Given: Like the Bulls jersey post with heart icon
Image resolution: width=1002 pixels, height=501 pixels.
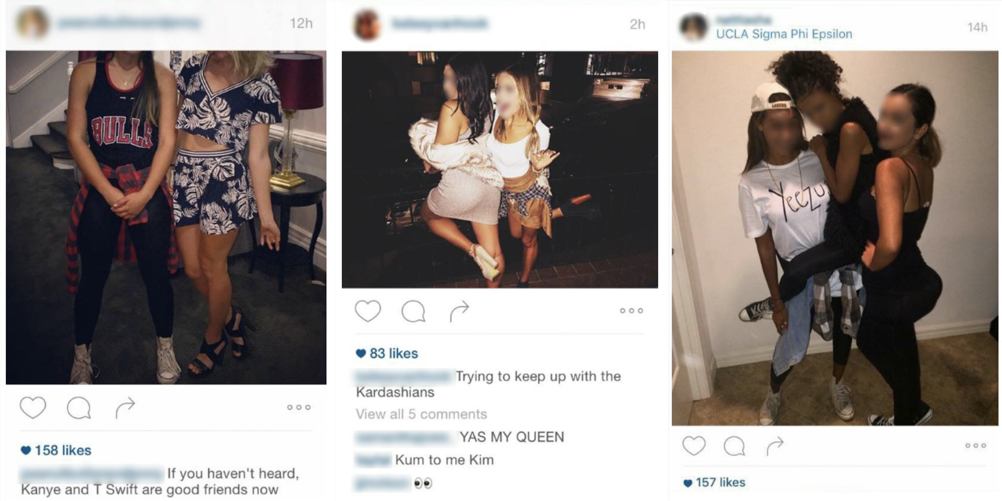Looking at the screenshot, I should [x=33, y=408].
